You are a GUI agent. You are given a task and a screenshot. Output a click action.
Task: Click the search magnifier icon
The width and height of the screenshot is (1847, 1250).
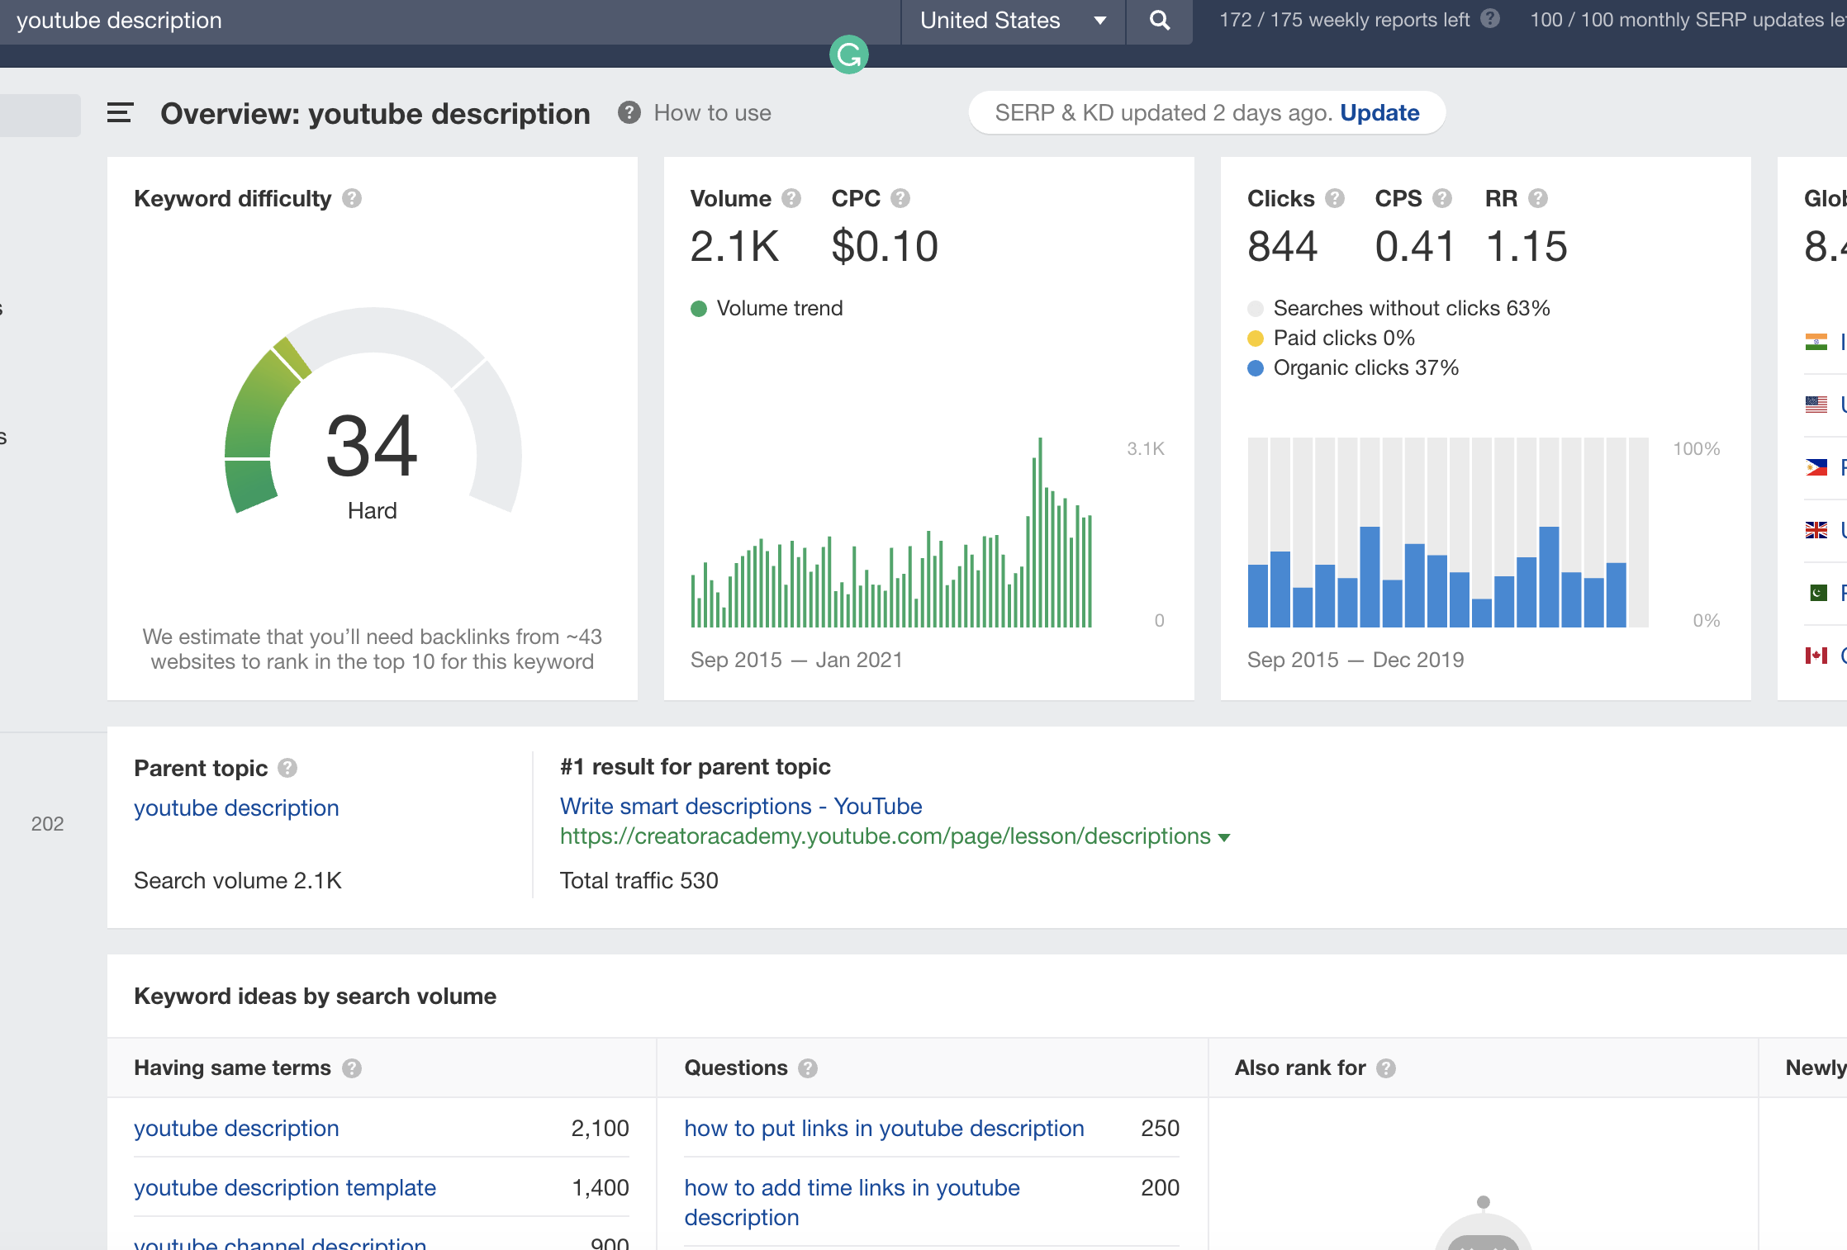(1159, 21)
